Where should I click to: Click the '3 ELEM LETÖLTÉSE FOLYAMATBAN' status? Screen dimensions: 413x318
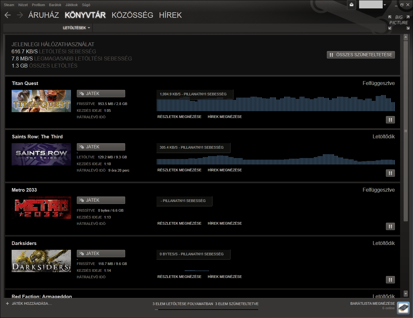pyautogui.click(x=183, y=304)
